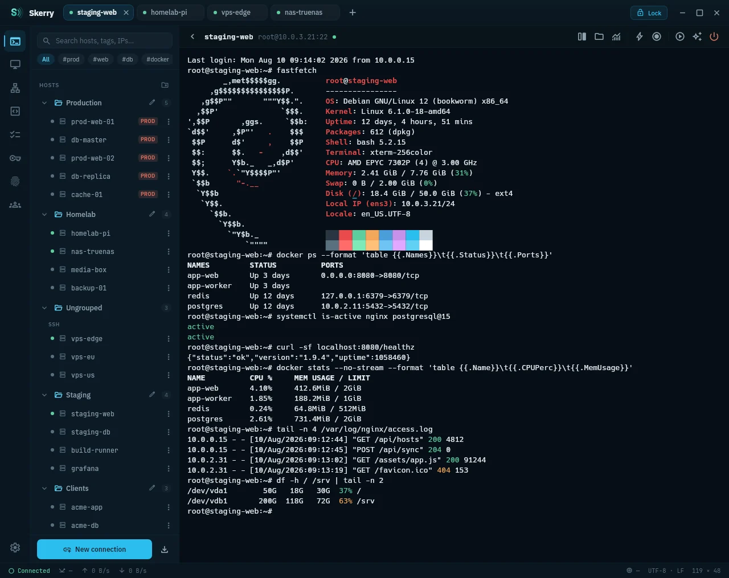Open the SFTP file browser folder icon

pyautogui.click(x=599, y=36)
